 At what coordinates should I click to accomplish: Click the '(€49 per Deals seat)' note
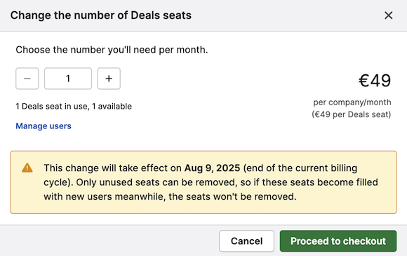(x=351, y=114)
